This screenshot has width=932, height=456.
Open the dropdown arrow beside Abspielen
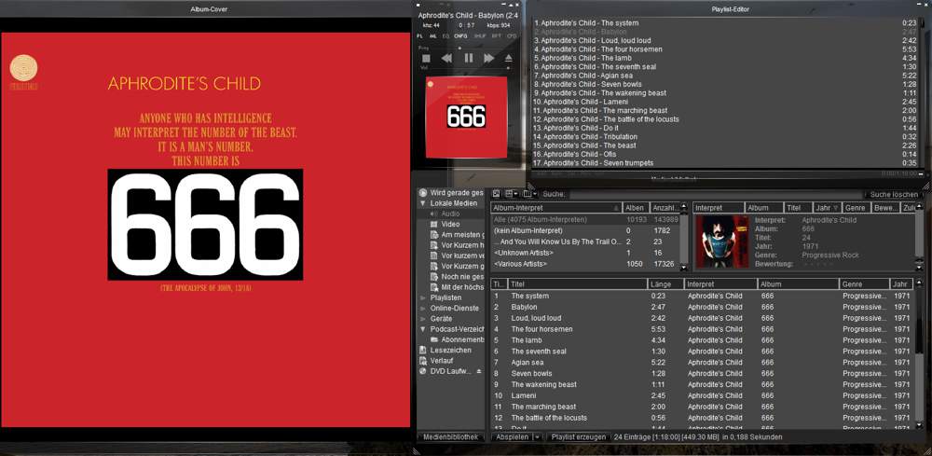538,436
